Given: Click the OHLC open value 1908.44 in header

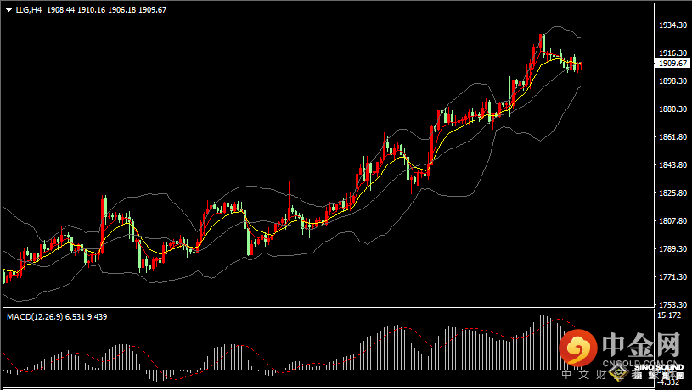Looking at the screenshot, I should click(x=61, y=10).
